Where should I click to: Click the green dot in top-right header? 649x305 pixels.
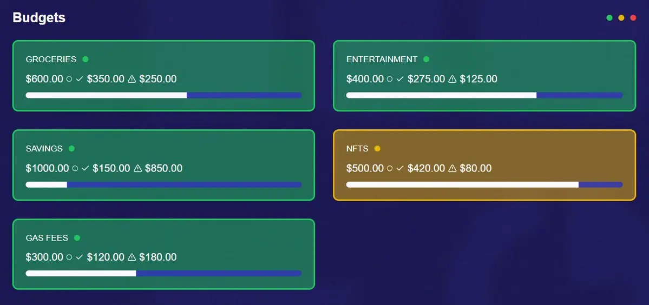coord(609,18)
